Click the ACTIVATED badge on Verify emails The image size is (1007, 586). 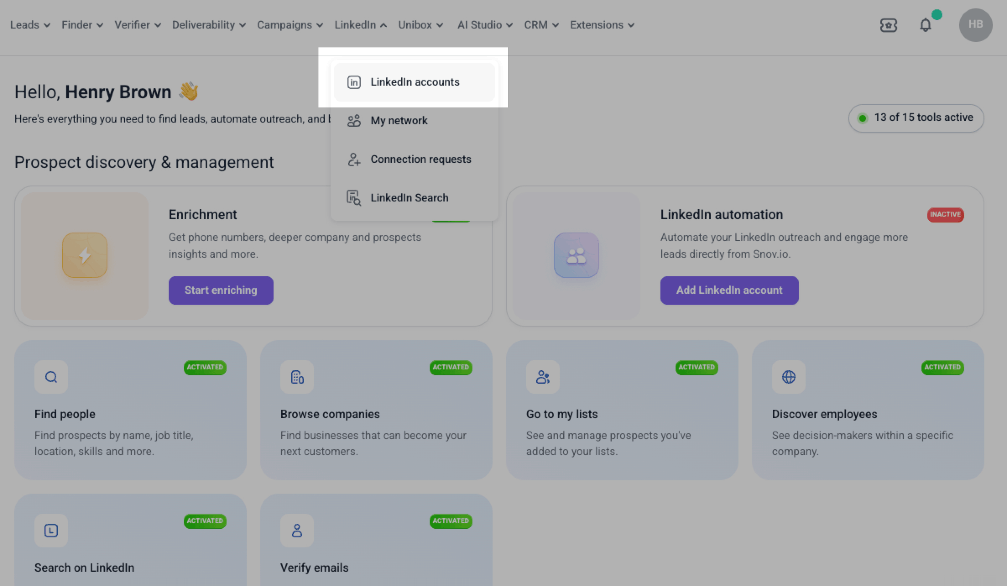coord(451,521)
